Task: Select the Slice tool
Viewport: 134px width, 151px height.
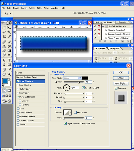Action: coord(9,36)
